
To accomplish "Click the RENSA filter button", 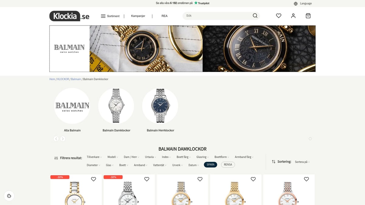I will click(228, 165).
